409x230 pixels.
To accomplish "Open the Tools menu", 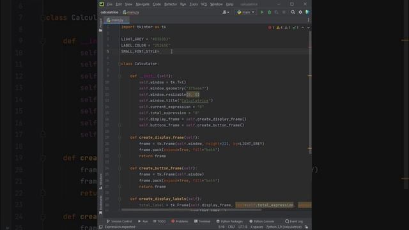I will click(x=194, y=4).
